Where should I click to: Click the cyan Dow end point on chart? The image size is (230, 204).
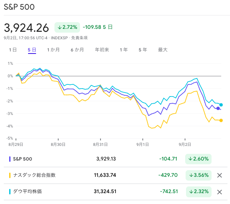(x=221, y=105)
